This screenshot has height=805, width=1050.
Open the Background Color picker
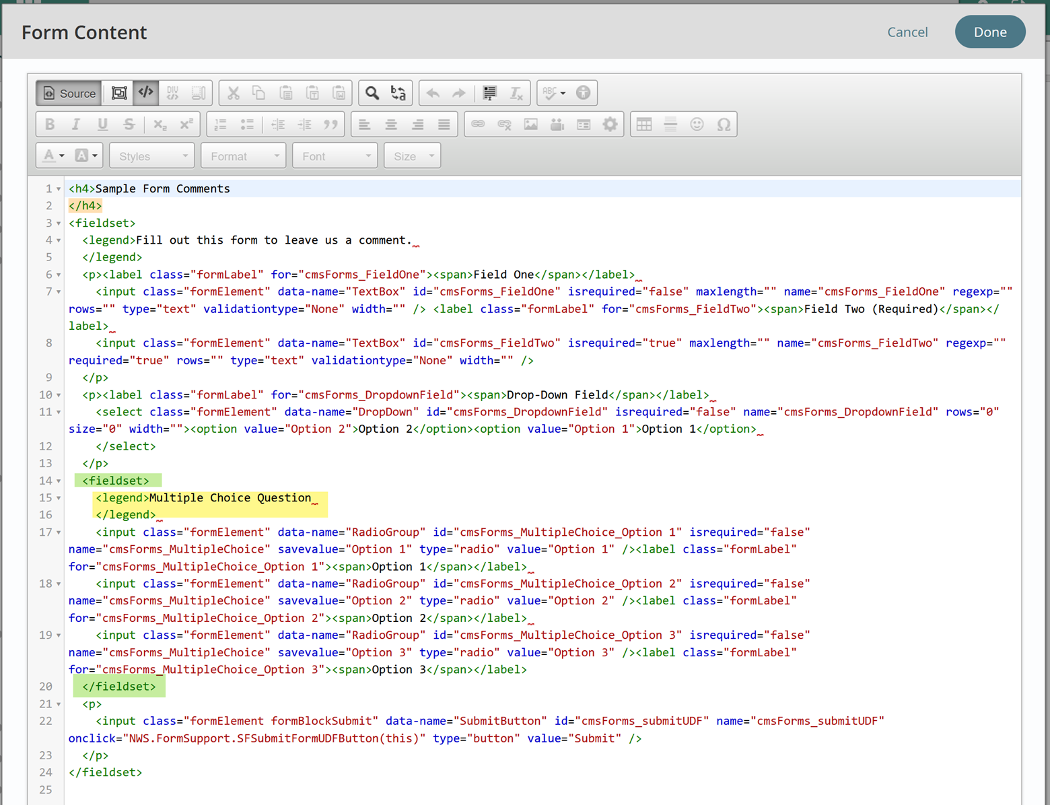tap(85, 155)
